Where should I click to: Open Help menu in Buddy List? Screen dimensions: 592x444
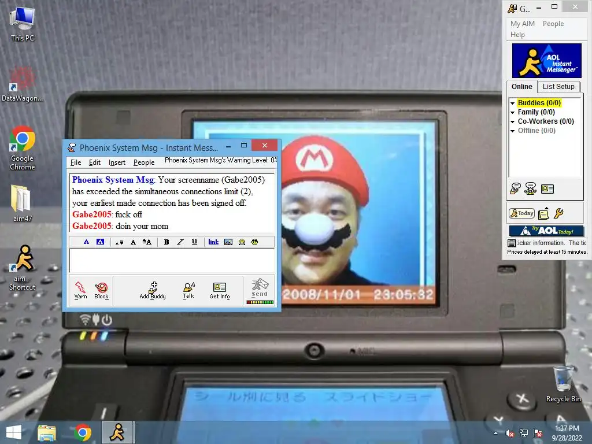pos(517,34)
